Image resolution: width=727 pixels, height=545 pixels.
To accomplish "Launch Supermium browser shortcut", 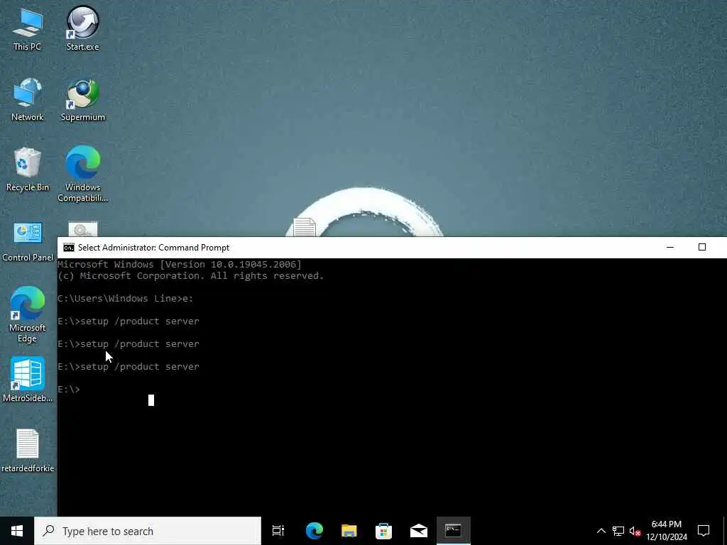I will coord(83,99).
